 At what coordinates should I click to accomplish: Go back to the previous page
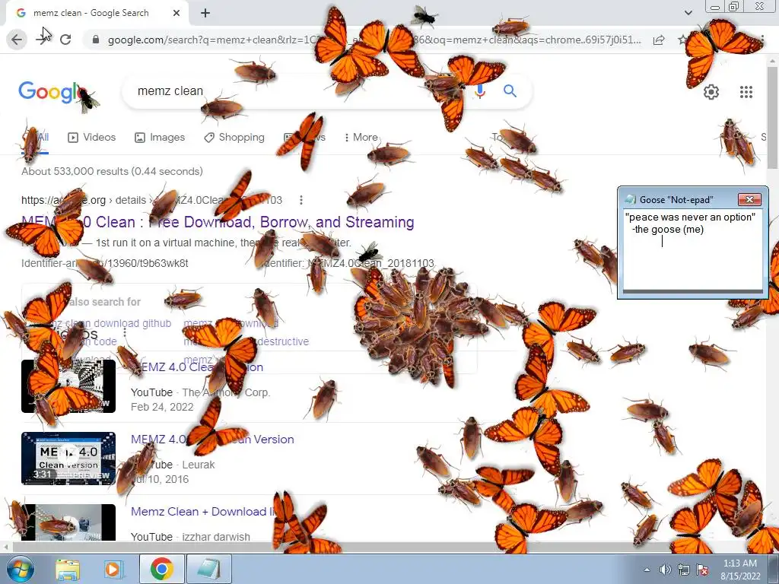17,40
